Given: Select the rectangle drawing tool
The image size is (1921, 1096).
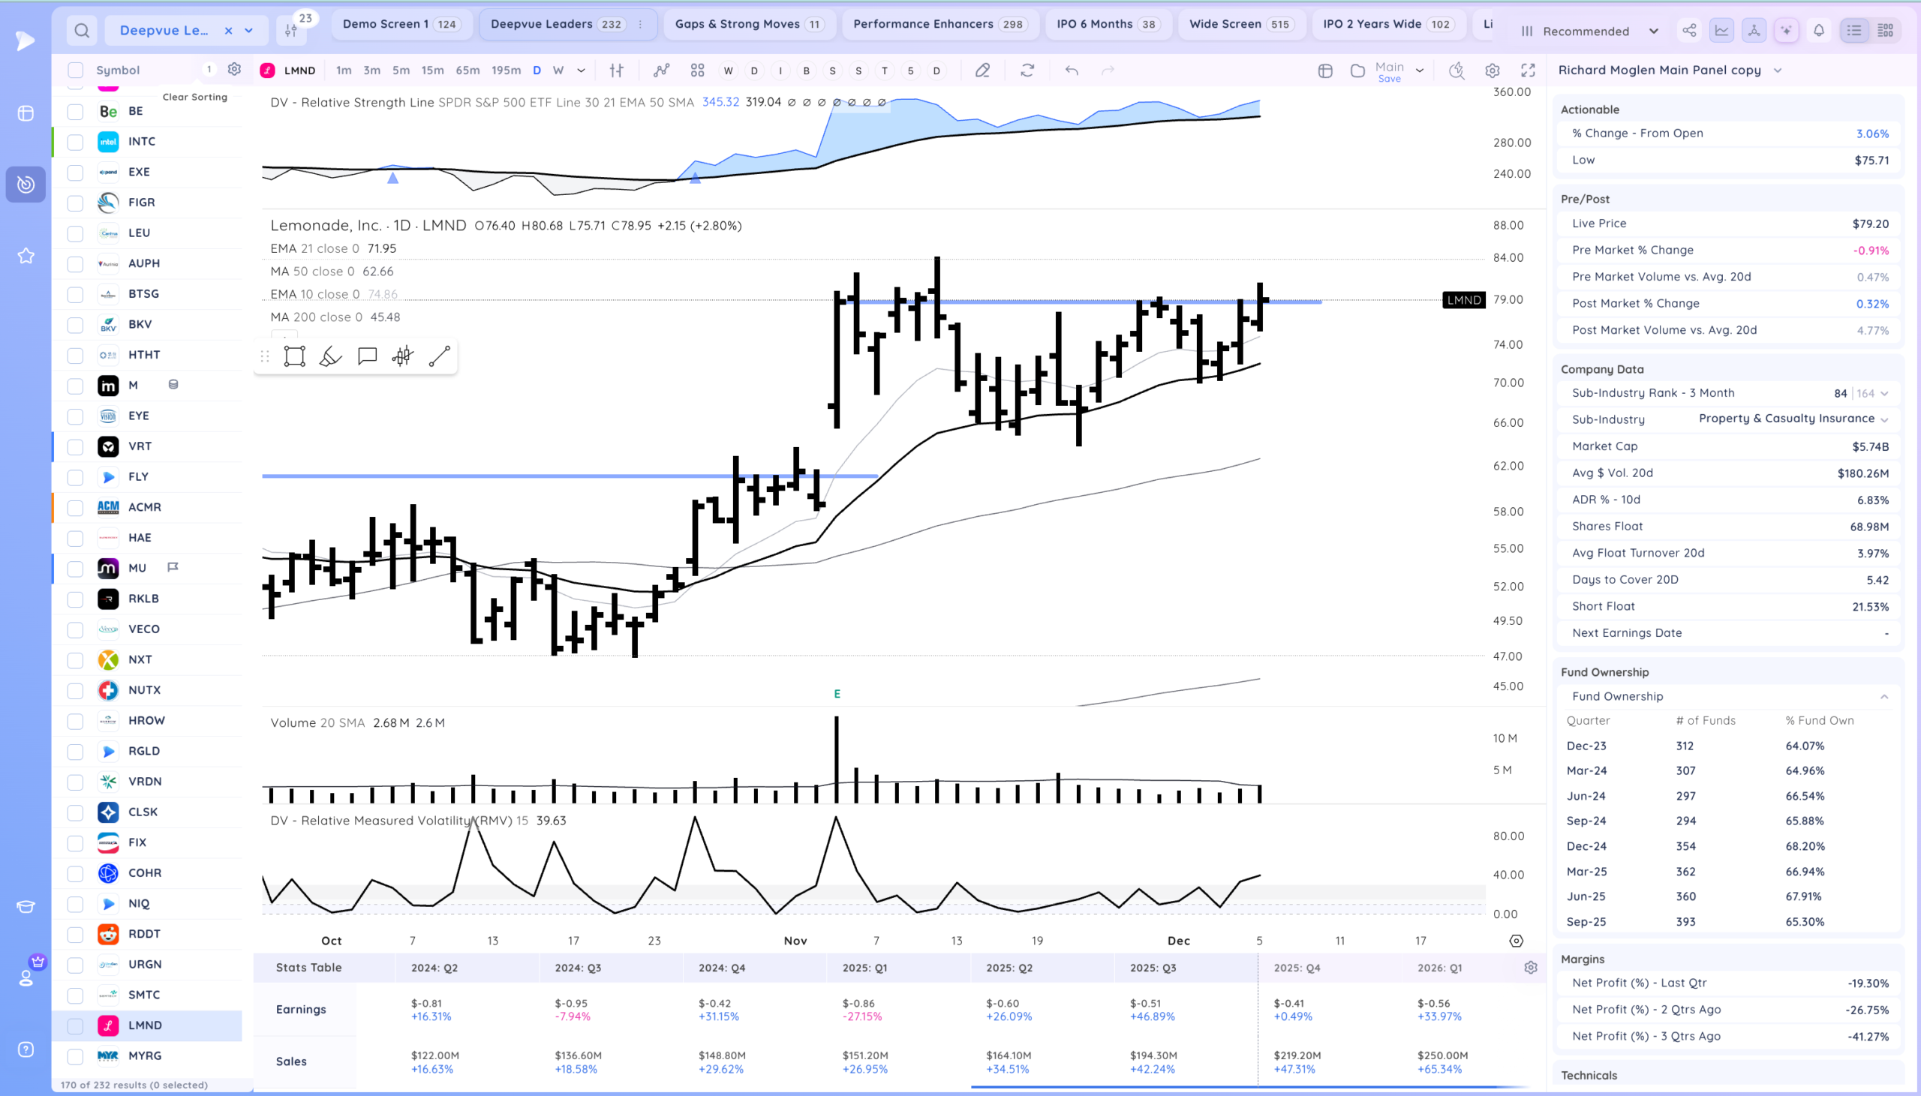Looking at the screenshot, I should pyautogui.click(x=294, y=356).
